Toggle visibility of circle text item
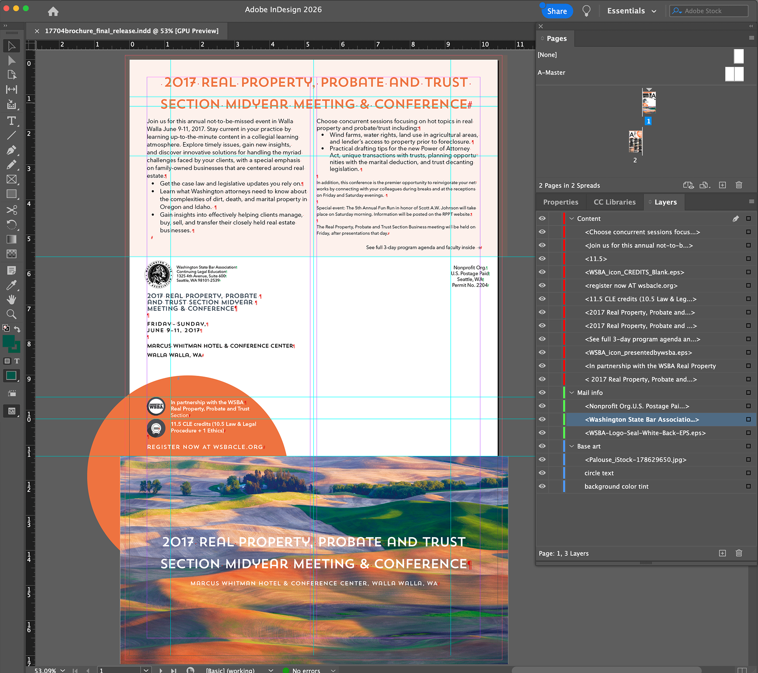Screen dimensions: 758x673 542,473
